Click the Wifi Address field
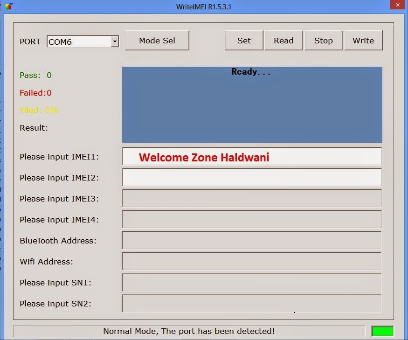The image size is (408, 340). 252,261
